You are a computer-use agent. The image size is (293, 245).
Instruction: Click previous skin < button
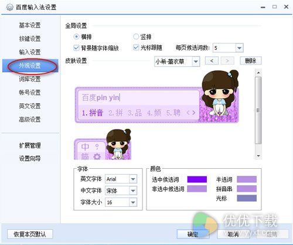212,61
